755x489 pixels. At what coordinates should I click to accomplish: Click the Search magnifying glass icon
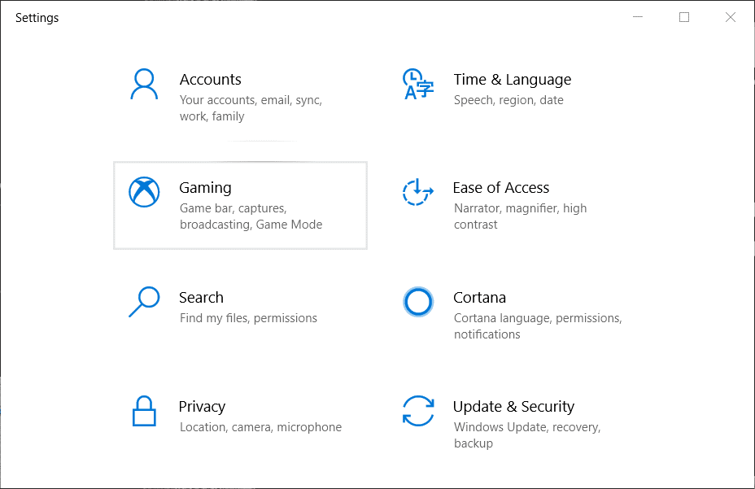pyautogui.click(x=144, y=301)
